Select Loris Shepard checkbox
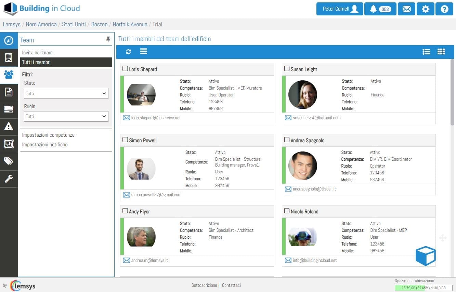The image size is (456, 292). pos(125,69)
